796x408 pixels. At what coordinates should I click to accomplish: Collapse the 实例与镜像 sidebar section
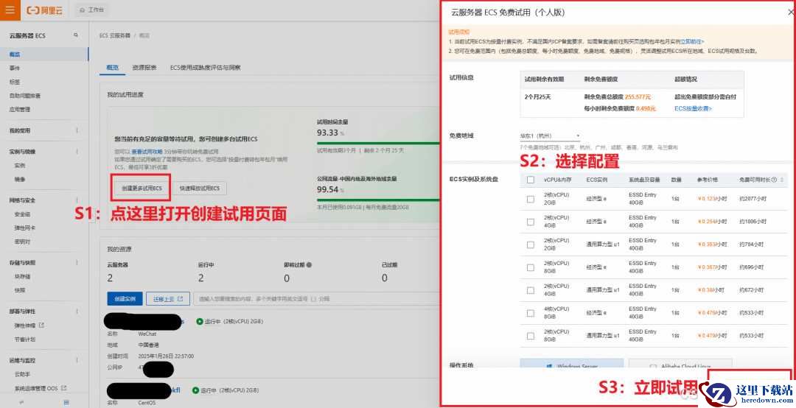click(x=77, y=151)
